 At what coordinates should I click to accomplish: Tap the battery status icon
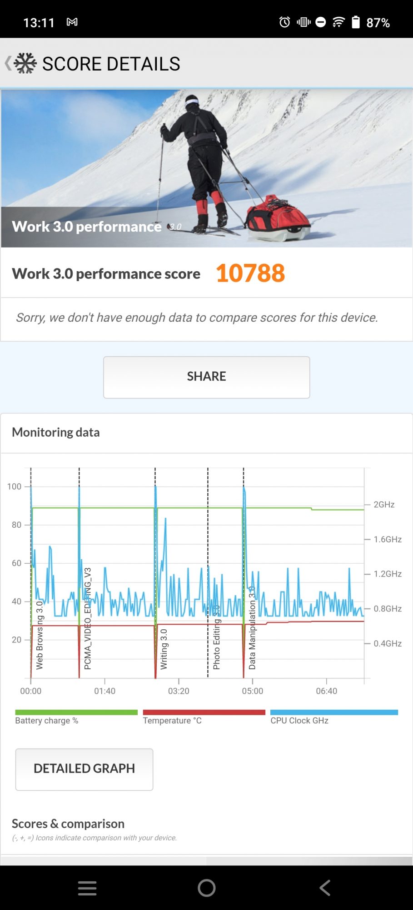click(356, 22)
